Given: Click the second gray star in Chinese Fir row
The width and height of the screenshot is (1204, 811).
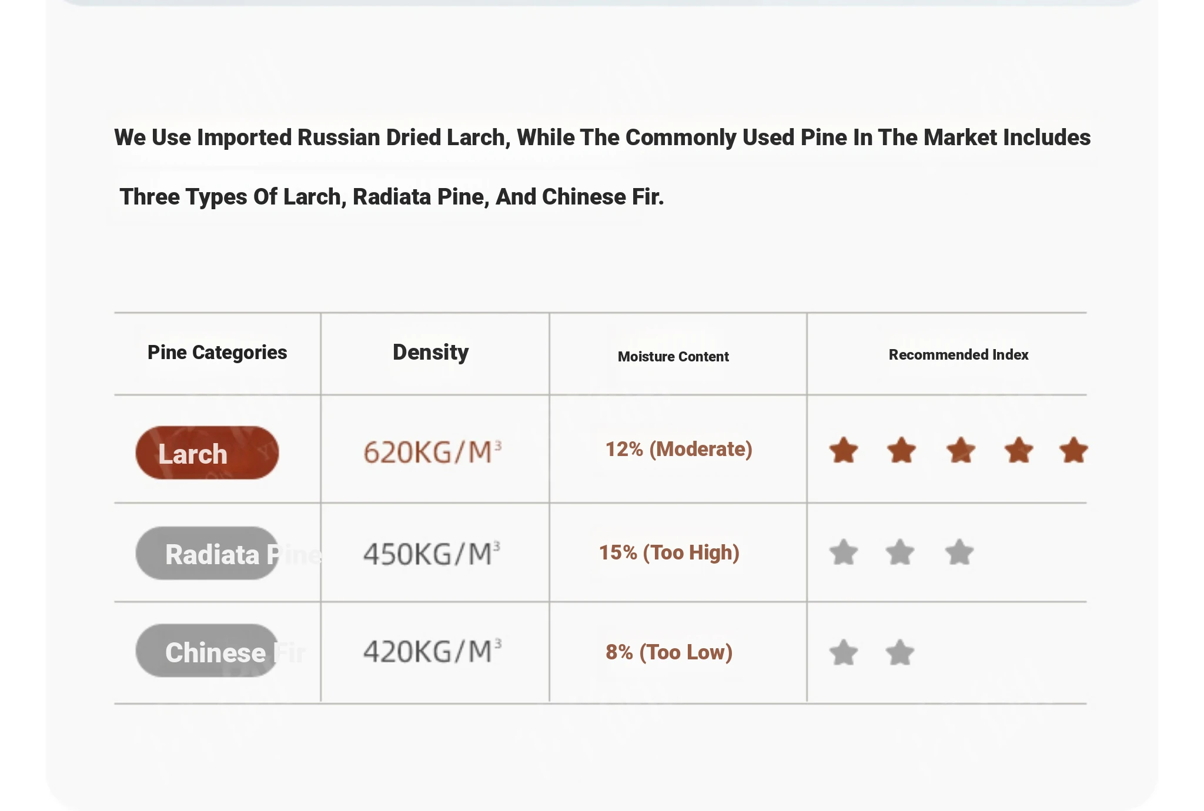Looking at the screenshot, I should coord(900,652).
